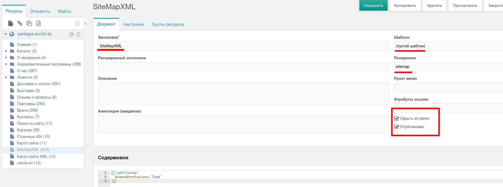This screenshot has width=503, height=187.
Task: Click the Копировать button
Action: pyautogui.click(x=405, y=5)
